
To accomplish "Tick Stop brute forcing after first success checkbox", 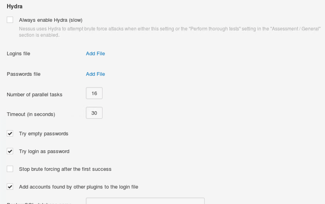I will [10, 169].
